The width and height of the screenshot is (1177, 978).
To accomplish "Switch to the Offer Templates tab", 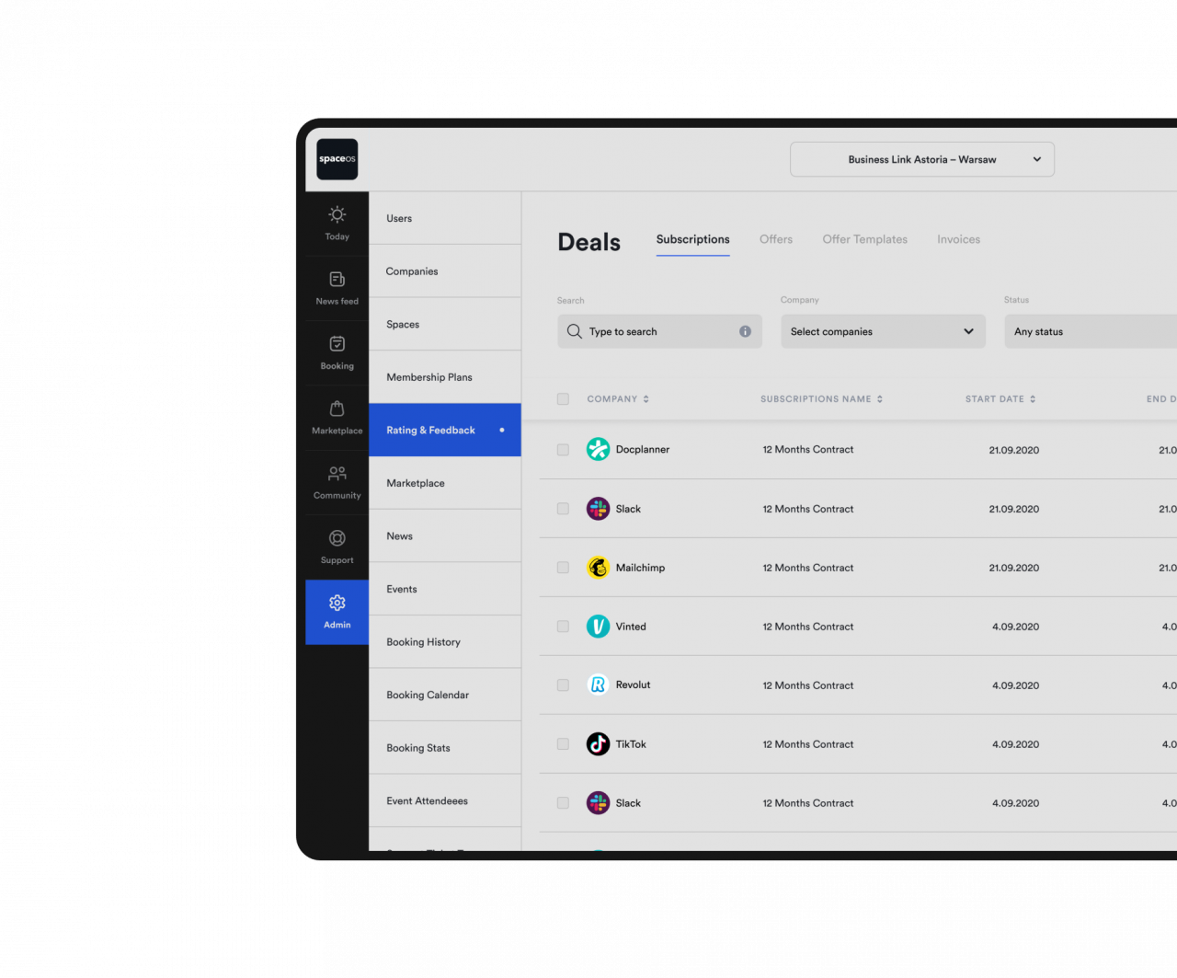I will tap(864, 239).
